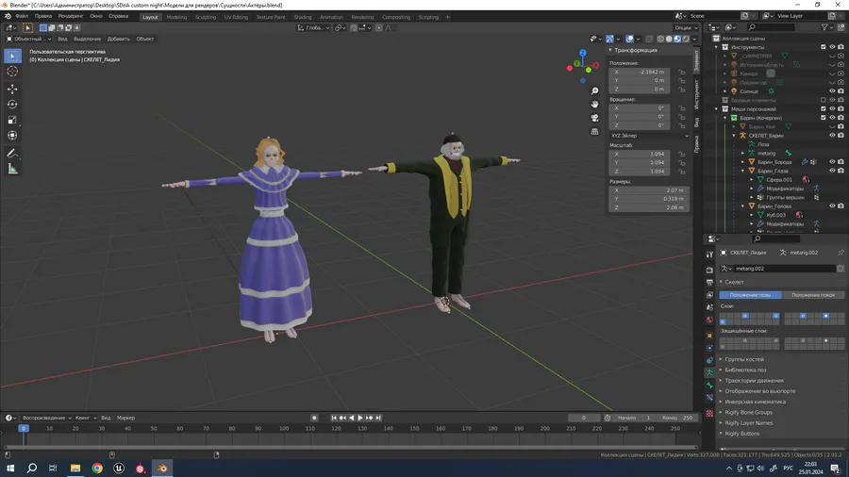Open XYZ Эйлер rotation mode dropdown
Viewport: 849px width, 477px height.
click(x=649, y=136)
